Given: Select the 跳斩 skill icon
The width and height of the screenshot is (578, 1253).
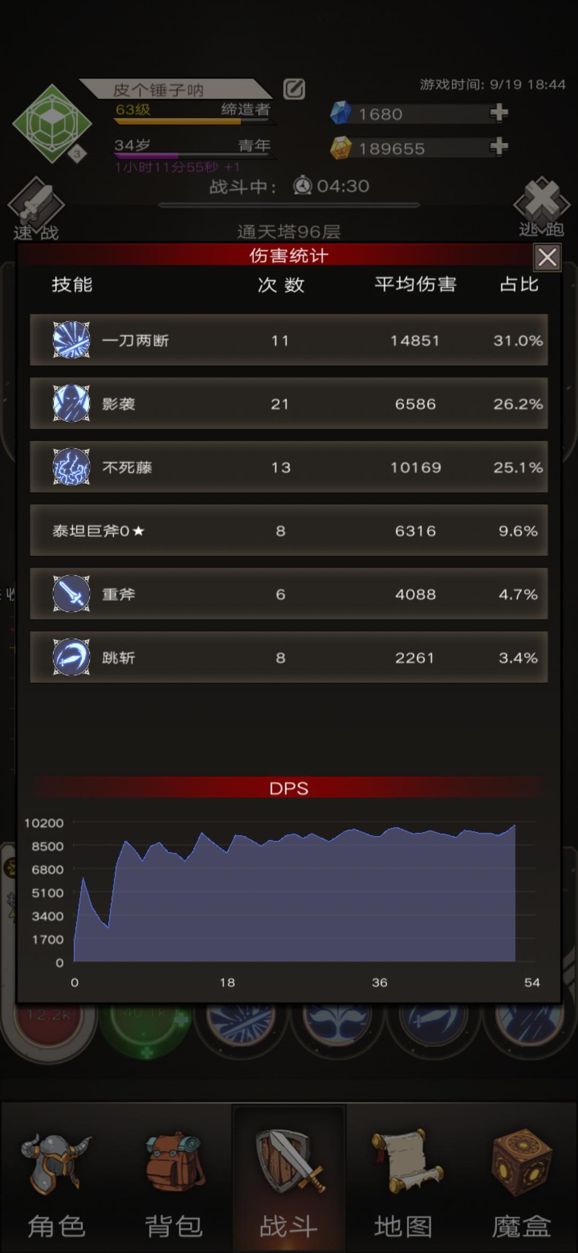Looking at the screenshot, I should (x=71, y=656).
